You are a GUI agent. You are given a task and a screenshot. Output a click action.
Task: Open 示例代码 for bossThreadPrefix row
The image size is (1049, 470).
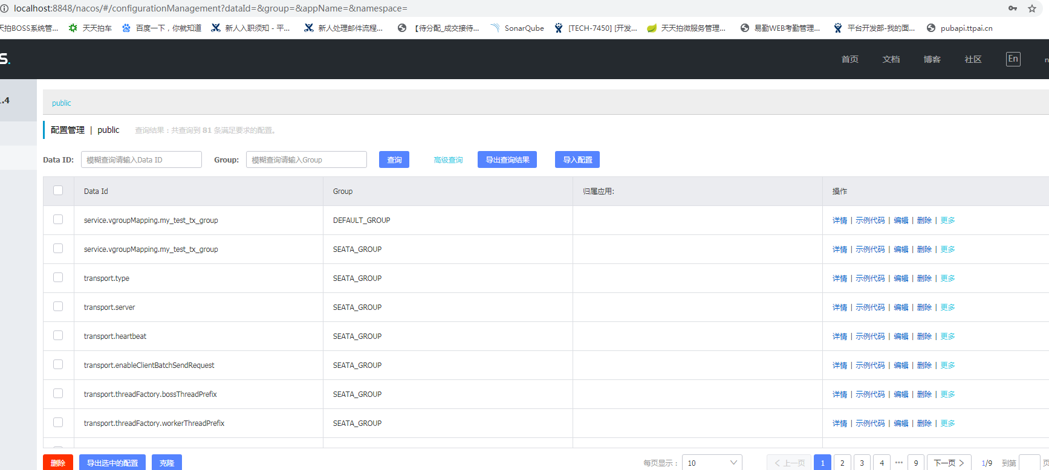point(870,394)
